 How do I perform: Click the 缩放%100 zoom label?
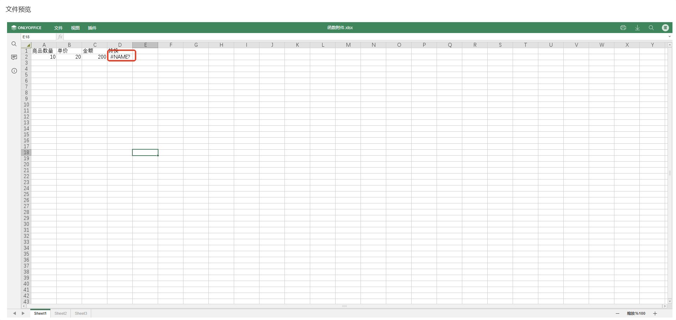coord(636,313)
